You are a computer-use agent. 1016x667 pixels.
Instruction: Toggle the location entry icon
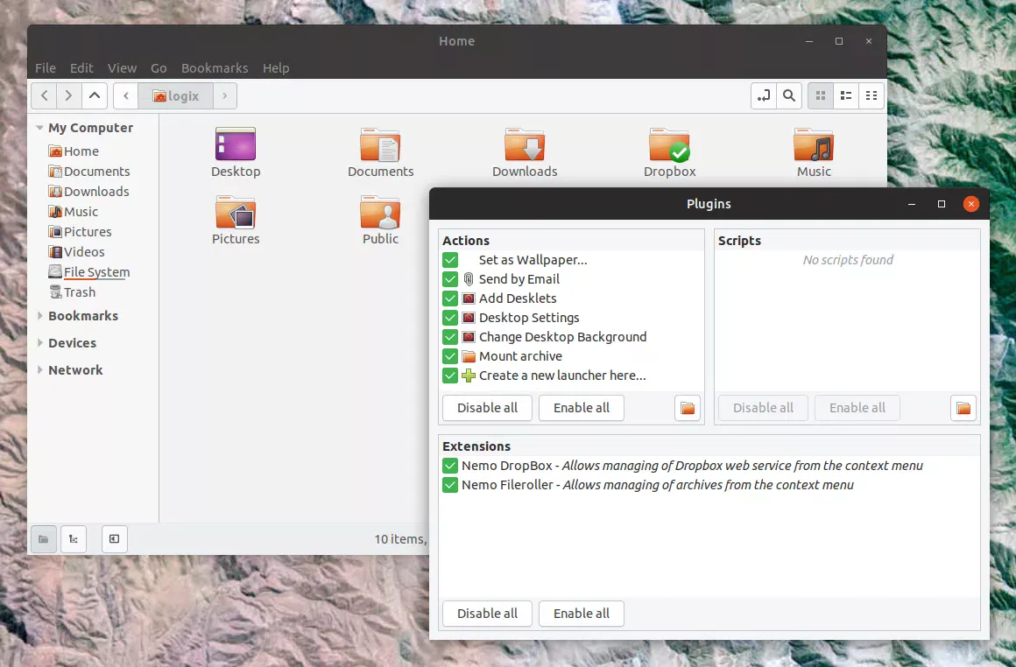click(x=763, y=95)
